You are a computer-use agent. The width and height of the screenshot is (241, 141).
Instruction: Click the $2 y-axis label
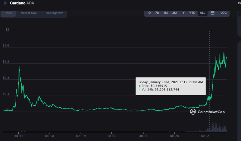(x=7, y=29)
